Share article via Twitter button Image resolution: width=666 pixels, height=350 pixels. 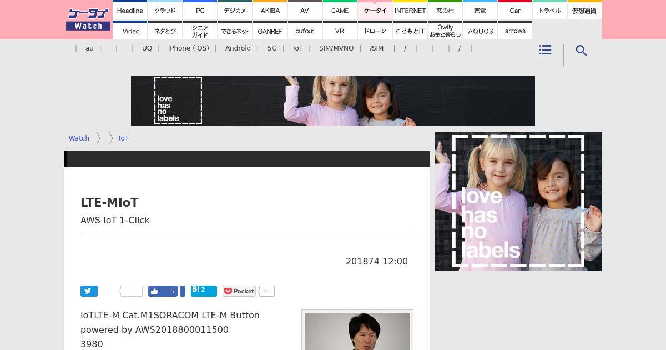pyautogui.click(x=89, y=291)
